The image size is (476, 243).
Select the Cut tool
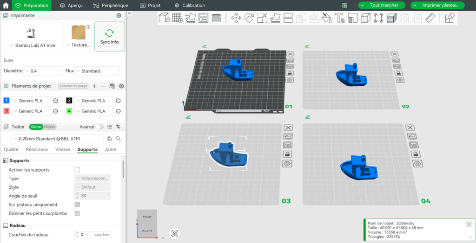[x=288, y=18]
